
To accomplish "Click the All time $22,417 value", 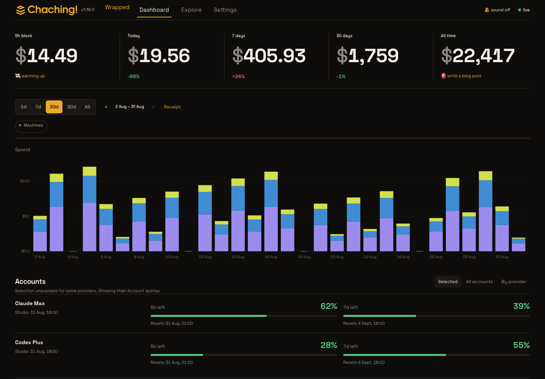I will (478, 56).
